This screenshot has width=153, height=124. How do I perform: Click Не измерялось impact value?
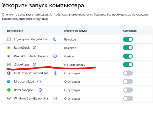74,65
